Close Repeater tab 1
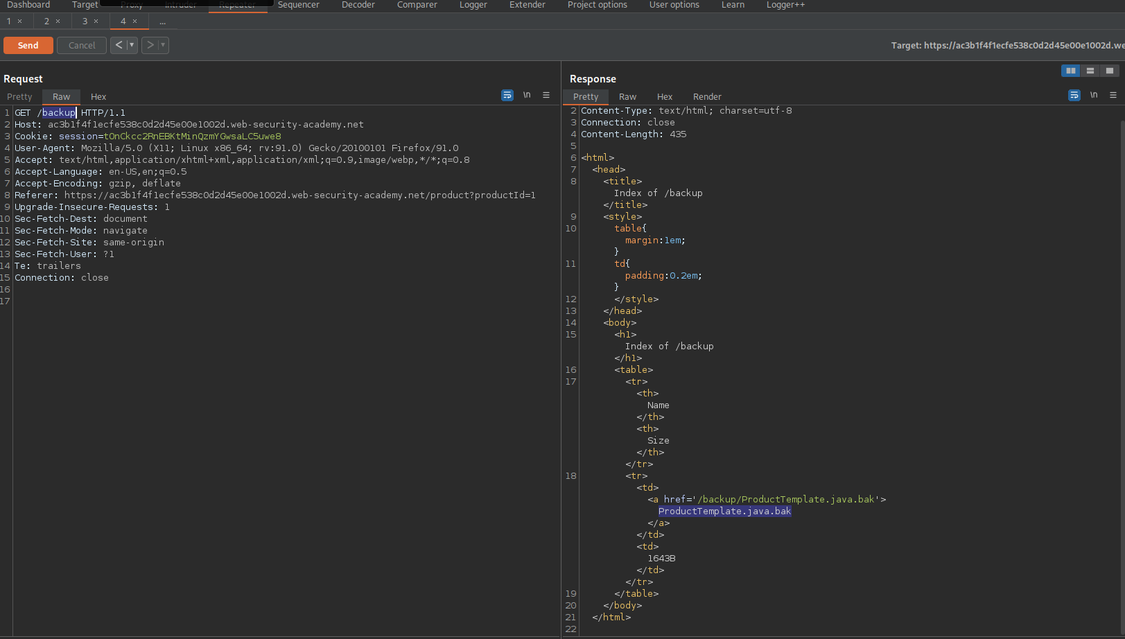1125x639 pixels. (x=19, y=21)
